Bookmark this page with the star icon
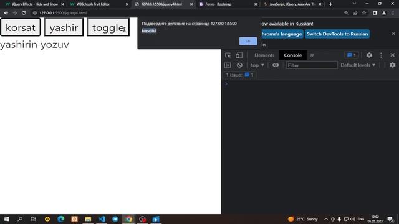Viewport: 399px width, 224px height. (x=364, y=13)
